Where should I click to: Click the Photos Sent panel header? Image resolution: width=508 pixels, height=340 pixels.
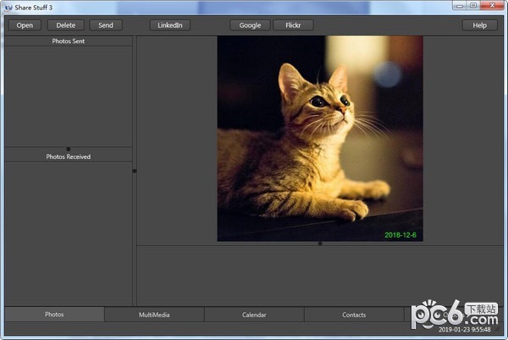pos(68,41)
